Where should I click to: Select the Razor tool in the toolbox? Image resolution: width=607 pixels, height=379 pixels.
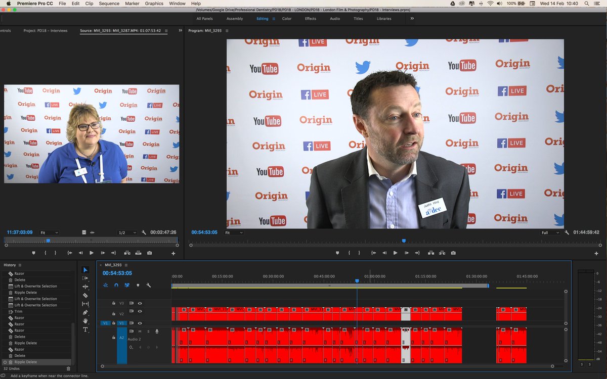coord(85,295)
